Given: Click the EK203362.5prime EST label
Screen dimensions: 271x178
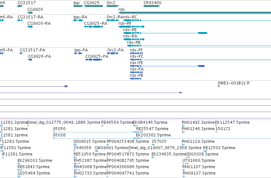Looking at the screenshot, I should tap(153, 135).
